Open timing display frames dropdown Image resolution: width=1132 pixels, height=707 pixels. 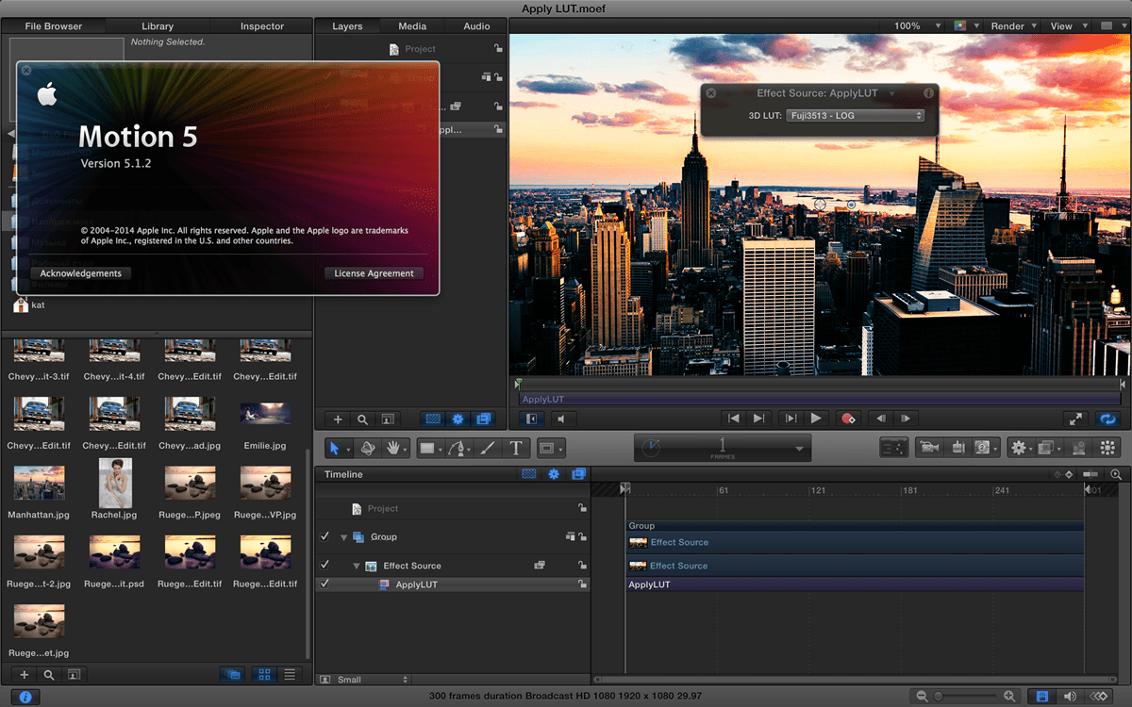coord(801,449)
